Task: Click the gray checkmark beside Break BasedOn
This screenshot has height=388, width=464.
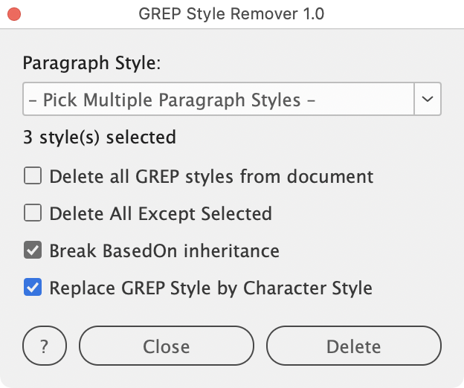Action: click(33, 250)
